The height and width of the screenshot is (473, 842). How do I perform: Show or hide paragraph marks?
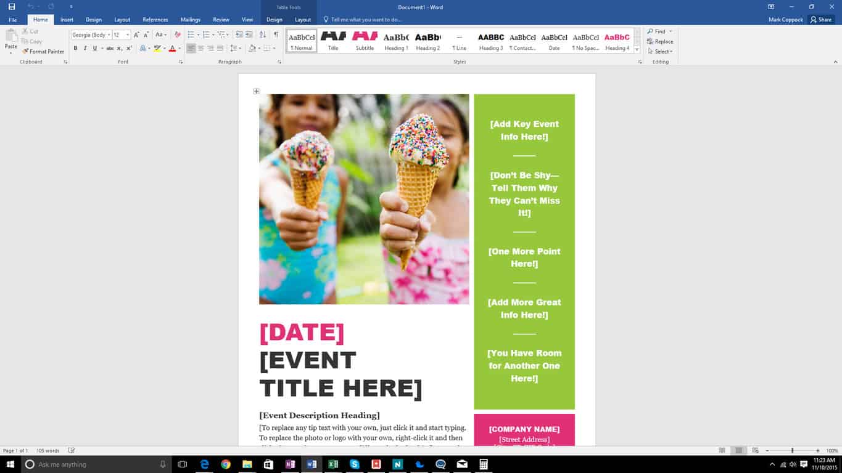276,35
